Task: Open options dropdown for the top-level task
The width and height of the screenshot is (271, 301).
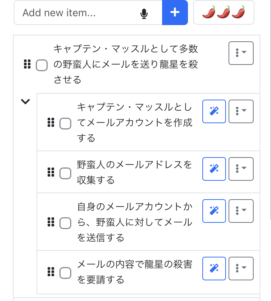Action: (x=241, y=53)
